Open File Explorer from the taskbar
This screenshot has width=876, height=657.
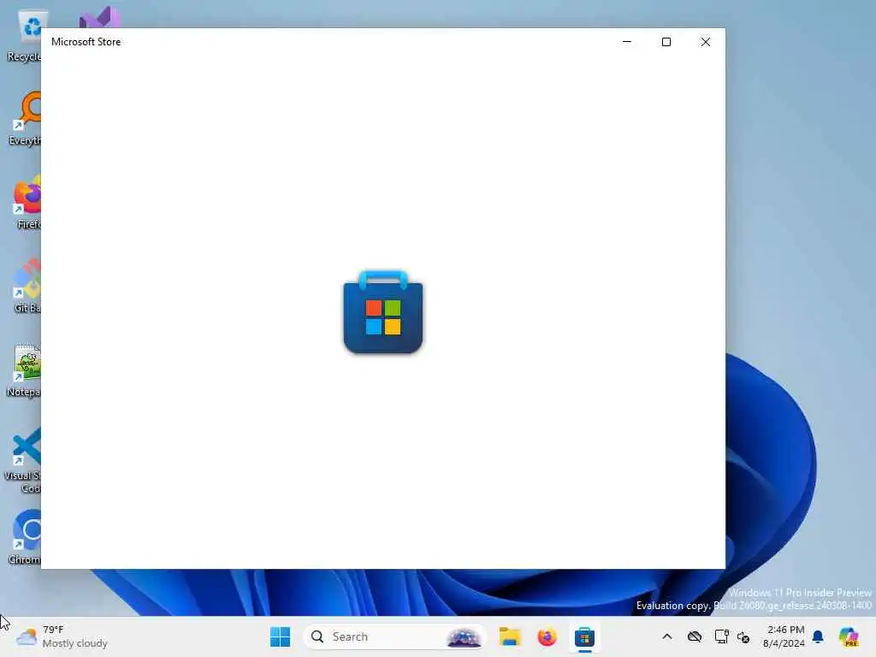tap(510, 636)
